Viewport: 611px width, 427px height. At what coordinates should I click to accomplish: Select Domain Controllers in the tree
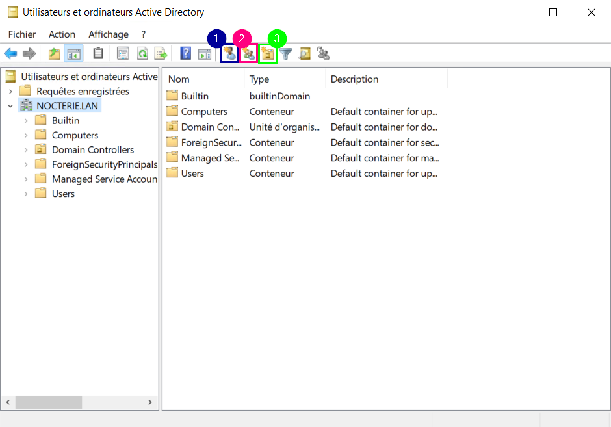point(92,150)
